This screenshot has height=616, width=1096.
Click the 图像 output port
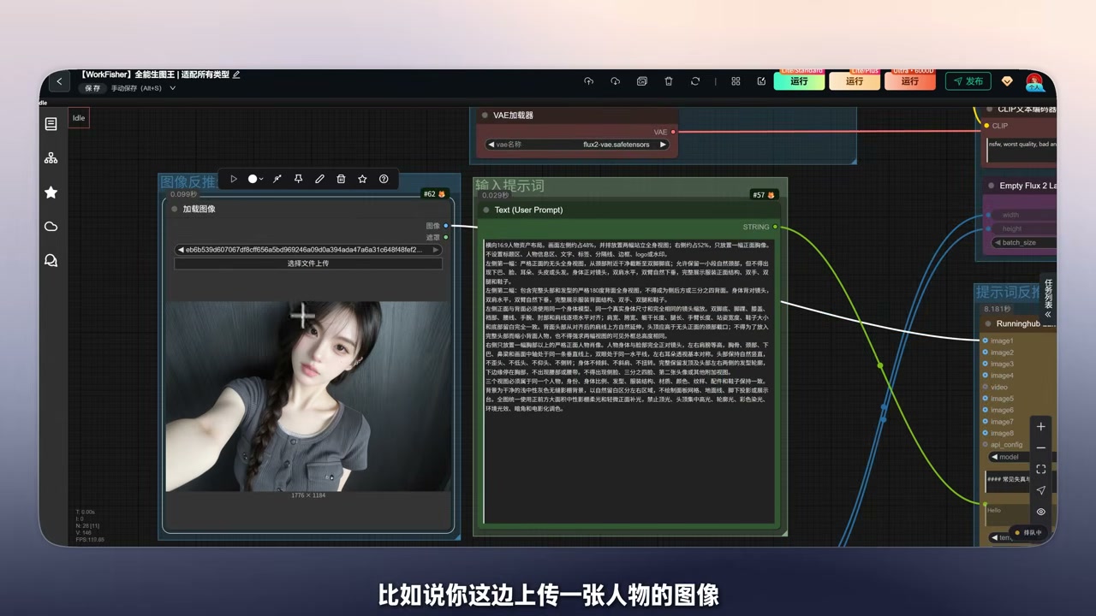click(445, 226)
